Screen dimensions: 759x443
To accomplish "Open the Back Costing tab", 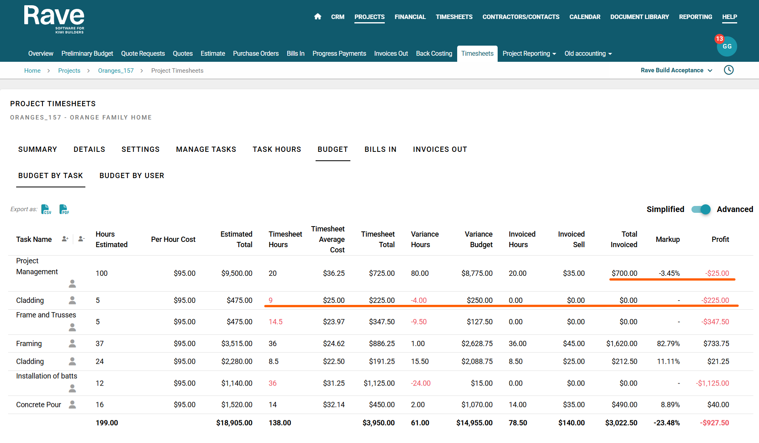I will 434,54.
